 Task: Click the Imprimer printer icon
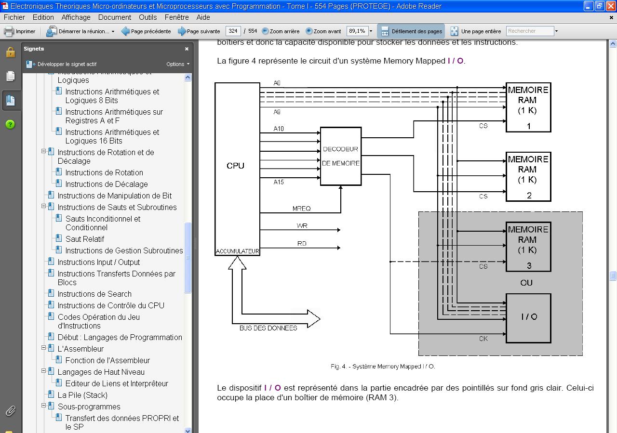pos(9,31)
